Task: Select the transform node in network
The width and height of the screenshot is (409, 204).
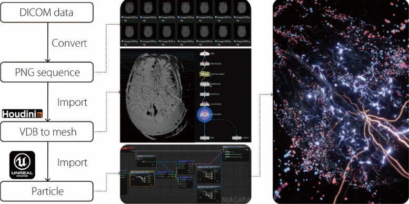Action: (205, 94)
